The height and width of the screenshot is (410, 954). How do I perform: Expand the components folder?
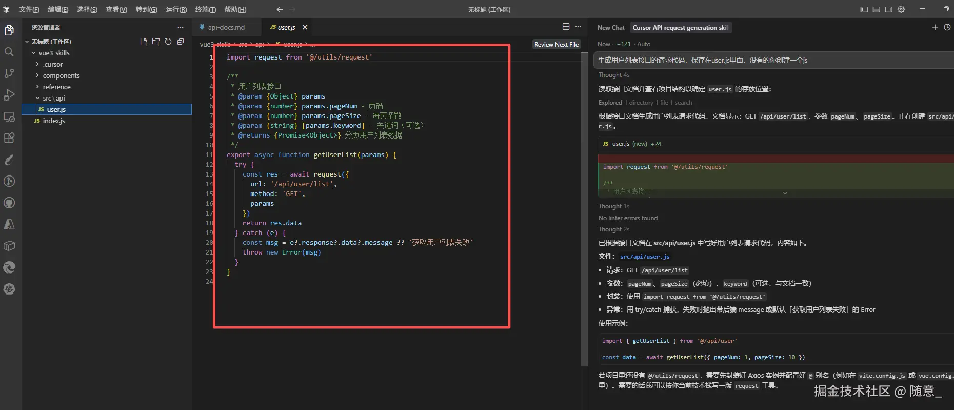coord(61,75)
